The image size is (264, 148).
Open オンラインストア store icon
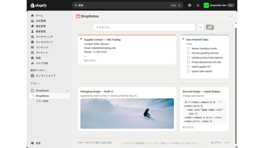[x=32, y=76]
